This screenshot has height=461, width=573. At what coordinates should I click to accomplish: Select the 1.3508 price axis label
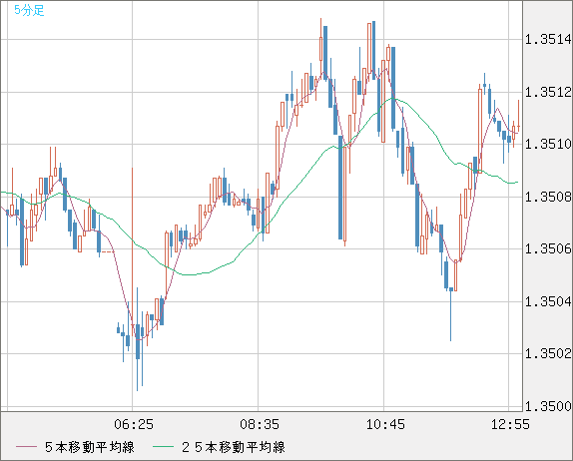click(x=548, y=197)
